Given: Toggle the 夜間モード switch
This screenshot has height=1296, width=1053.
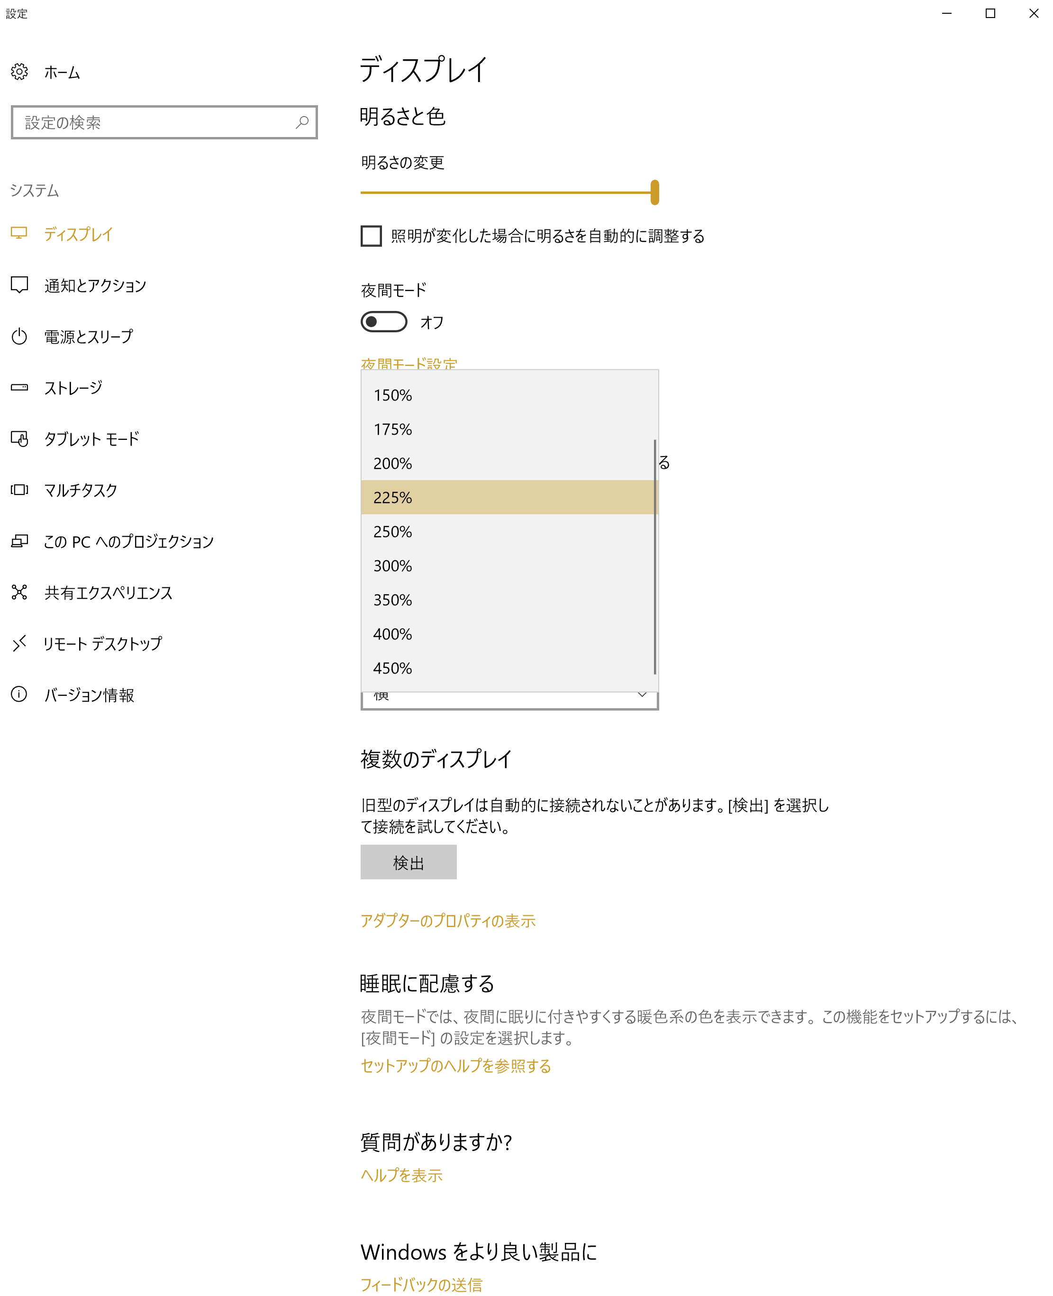Looking at the screenshot, I should pos(383,321).
